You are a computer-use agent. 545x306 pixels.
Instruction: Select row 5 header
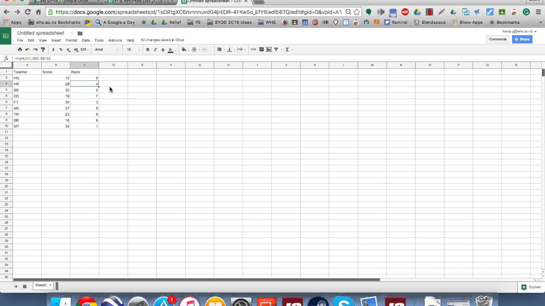tap(6, 96)
